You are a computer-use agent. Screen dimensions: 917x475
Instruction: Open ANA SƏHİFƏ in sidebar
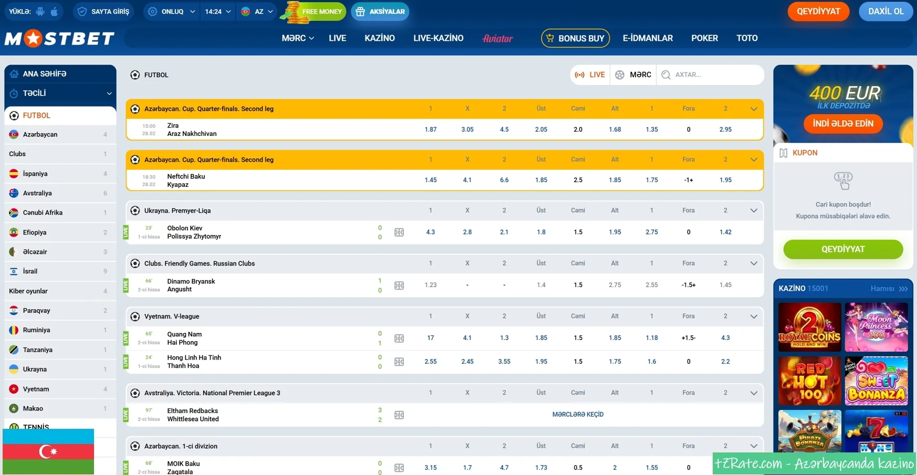60,74
